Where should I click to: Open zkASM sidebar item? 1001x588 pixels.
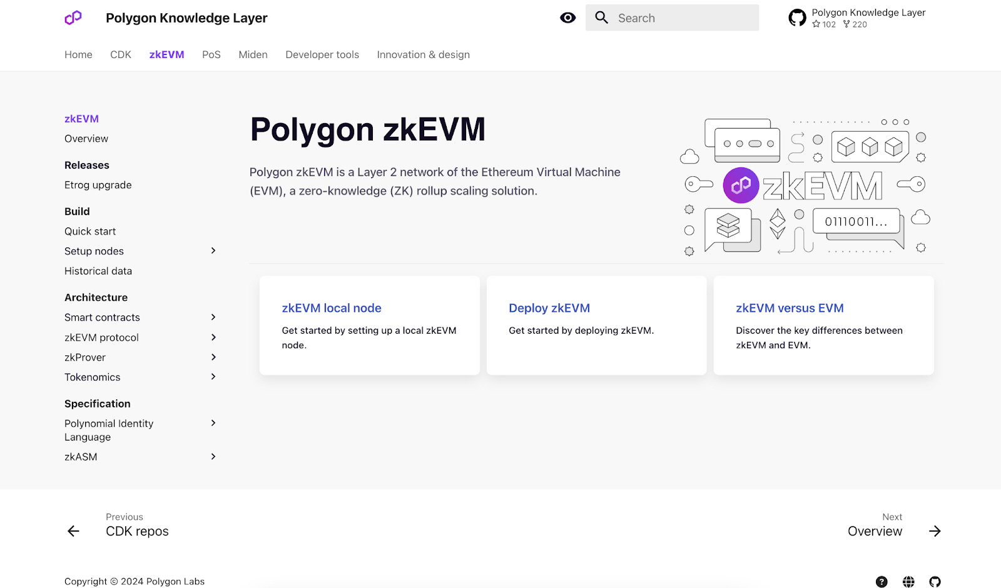tap(81, 457)
